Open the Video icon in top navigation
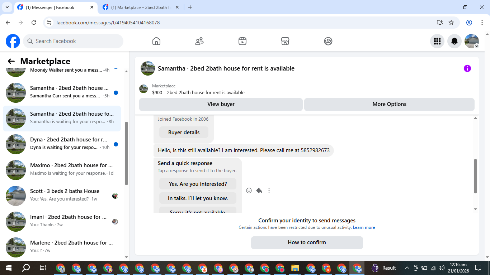The width and height of the screenshot is (490, 275). pos(242,41)
